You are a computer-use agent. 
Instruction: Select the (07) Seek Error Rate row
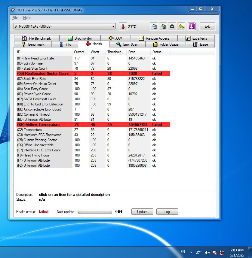pyautogui.click(x=94, y=79)
